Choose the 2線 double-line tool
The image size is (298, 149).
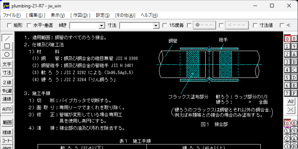coord(7,83)
